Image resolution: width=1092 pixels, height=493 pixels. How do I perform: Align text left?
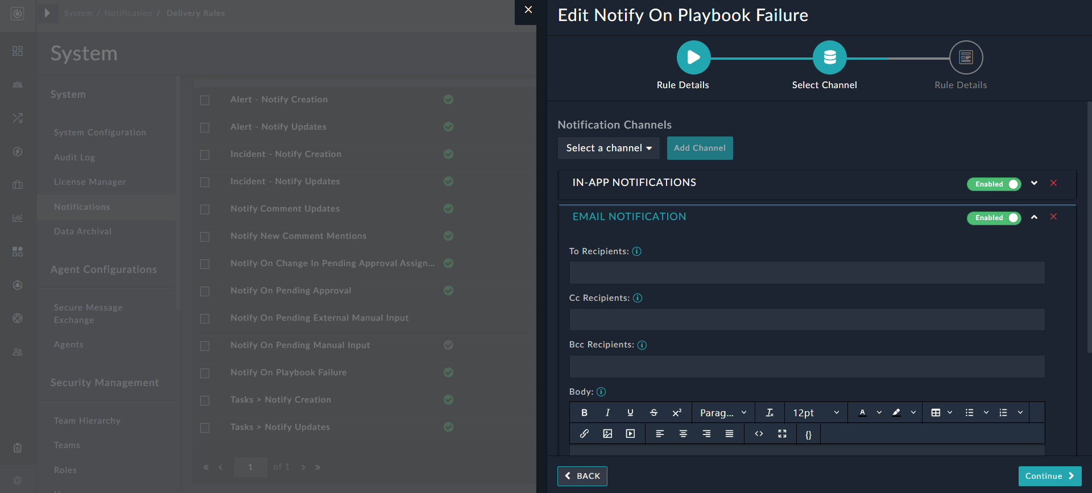(660, 434)
